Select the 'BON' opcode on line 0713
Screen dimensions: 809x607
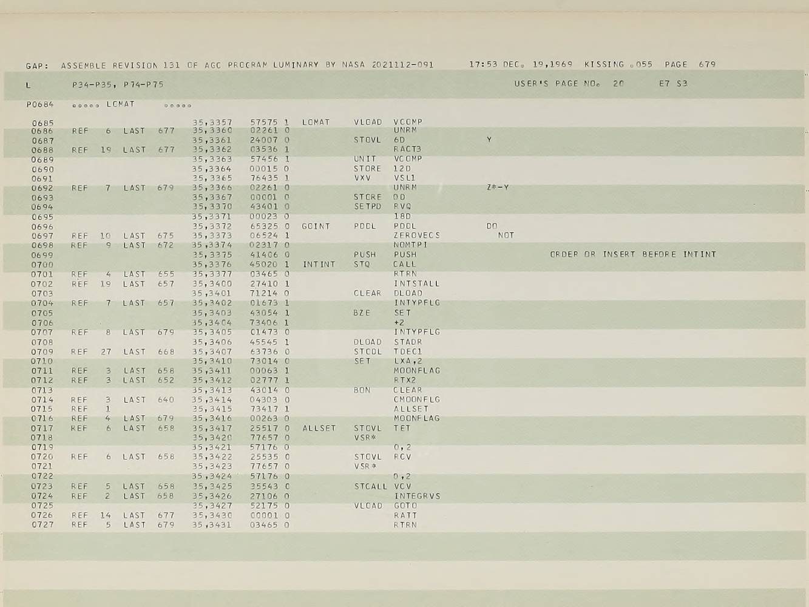[362, 390]
